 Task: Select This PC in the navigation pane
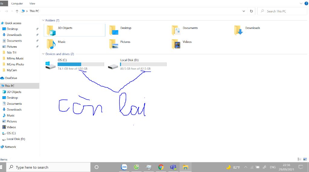[x=20, y=86]
